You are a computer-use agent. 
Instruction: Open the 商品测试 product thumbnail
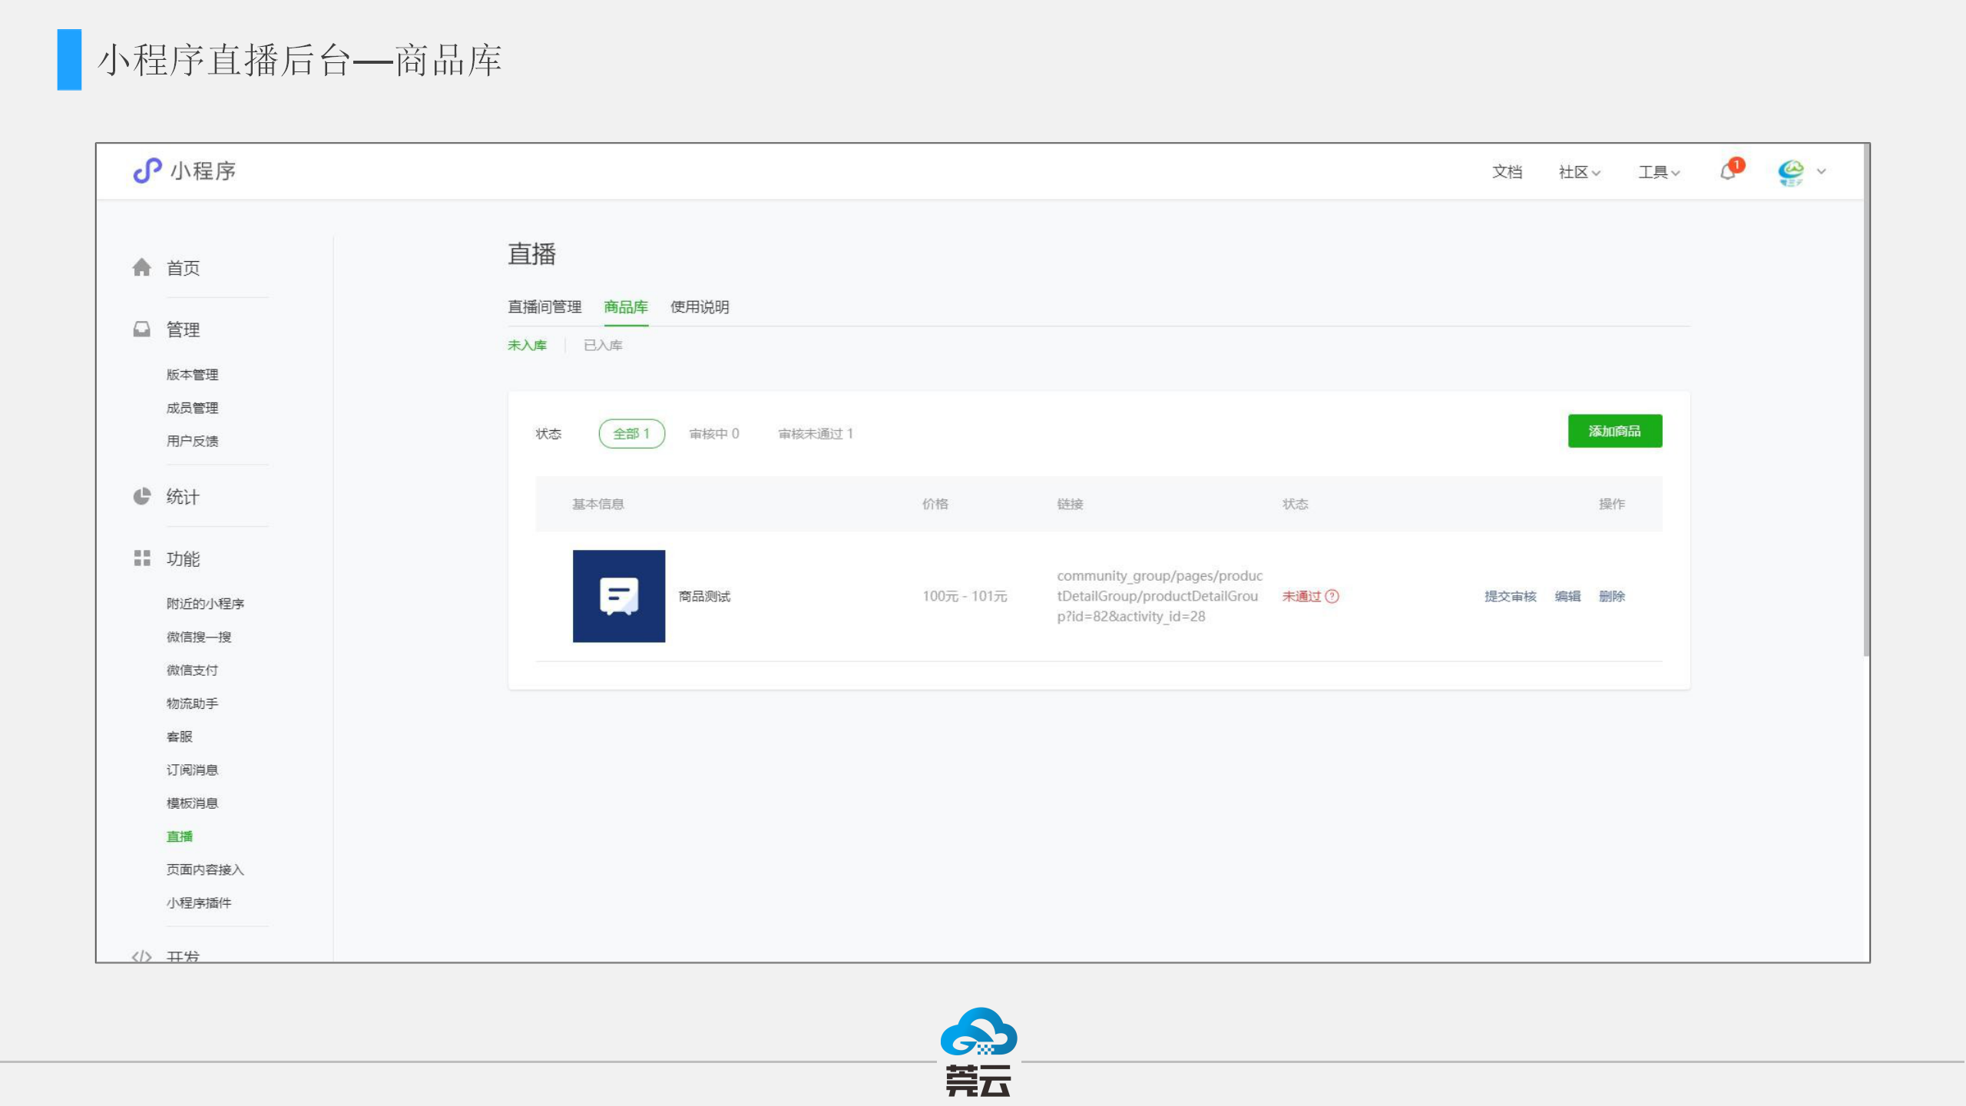pyautogui.click(x=619, y=596)
